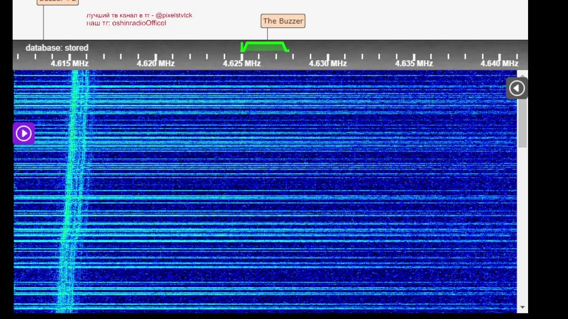Click the 4.615 MHz frequency label
The image size is (568, 319).
pyautogui.click(x=70, y=63)
